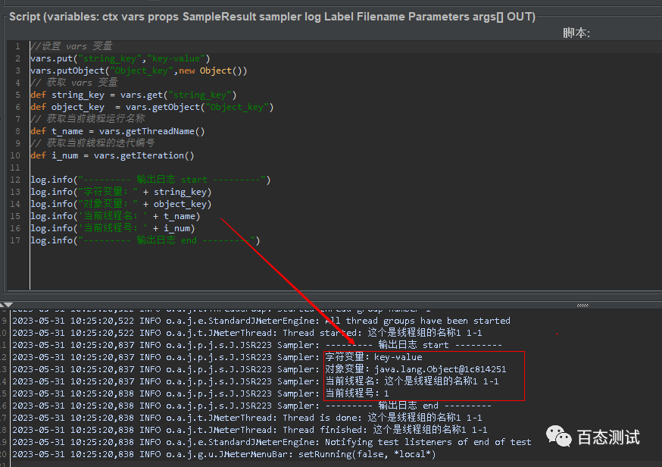Viewport: 662px width, 467px height.
Task: Click the 'def t_name' getThreadName line
Action: (118, 131)
